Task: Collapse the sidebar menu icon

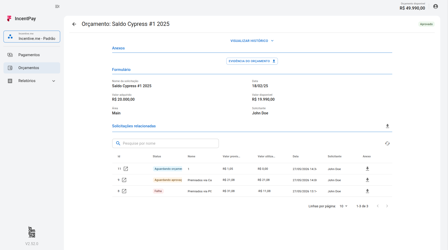Action: (x=57, y=6)
